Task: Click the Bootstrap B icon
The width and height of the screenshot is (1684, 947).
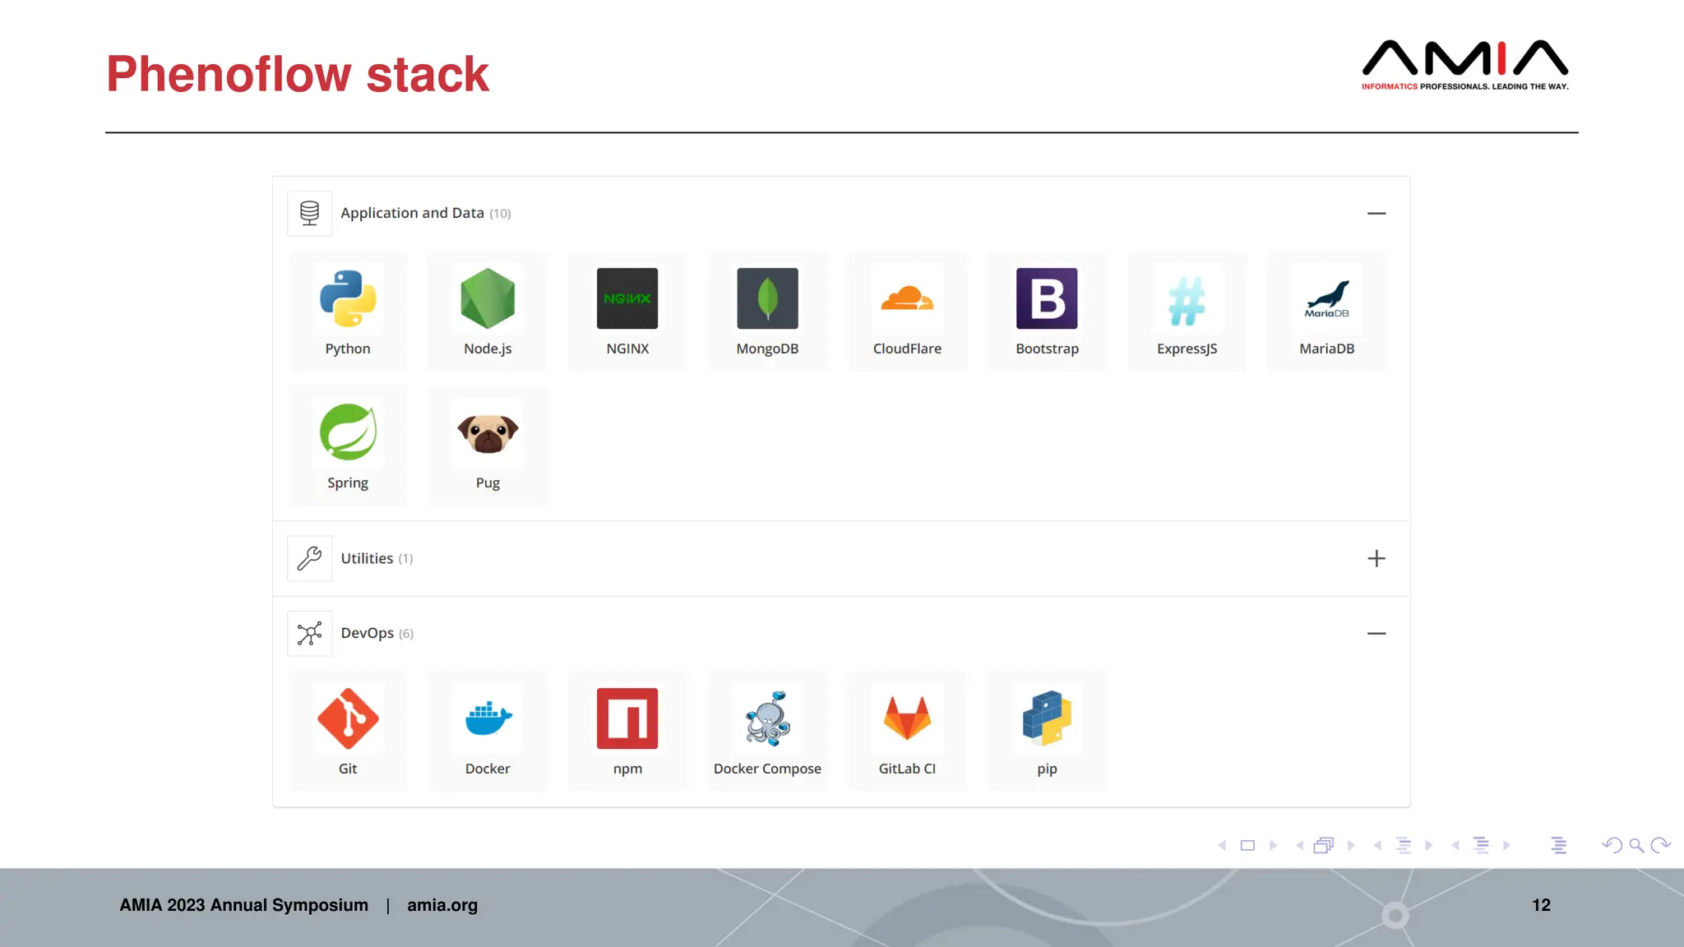Action: click(x=1047, y=298)
